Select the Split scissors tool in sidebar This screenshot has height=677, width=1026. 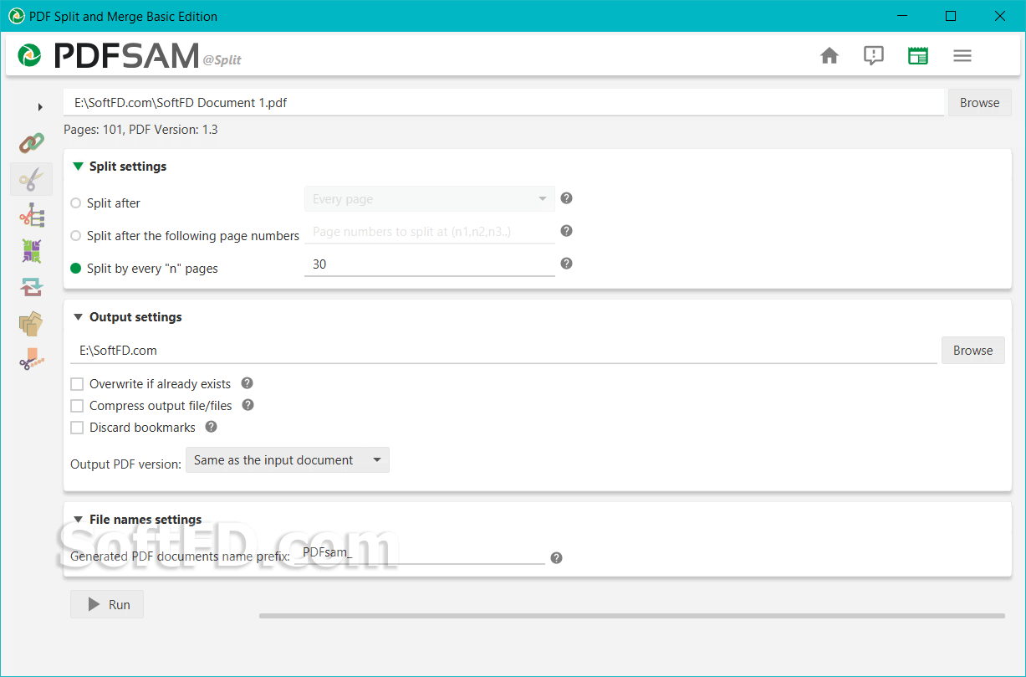(31, 179)
